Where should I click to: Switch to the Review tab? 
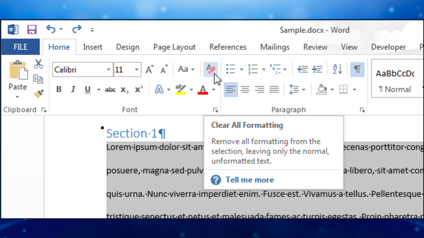[315, 47]
